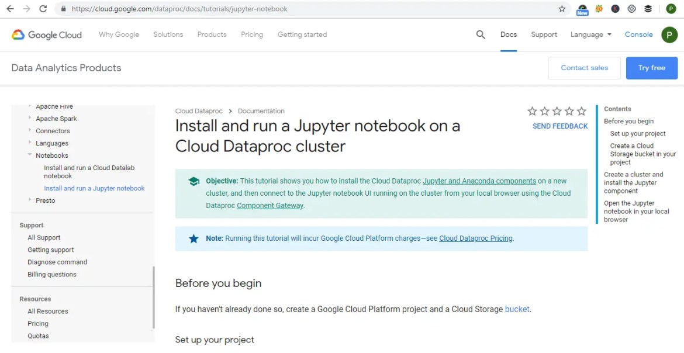Rate page four stars
The height and width of the screenshot is (353, 684).
pyautogui.click(x=569, y=111)
